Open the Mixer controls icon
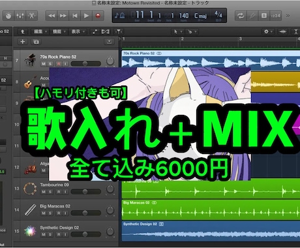Viewport: 300px width, 248px height. click(20, 16)
